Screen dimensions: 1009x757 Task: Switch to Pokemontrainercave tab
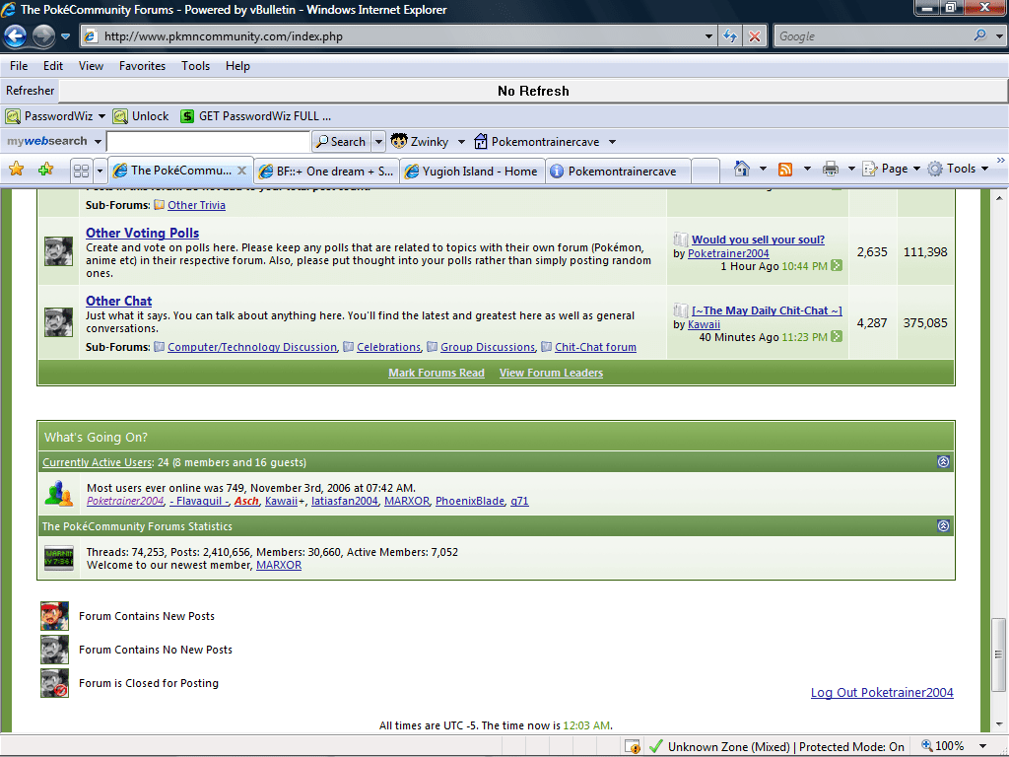618,172
